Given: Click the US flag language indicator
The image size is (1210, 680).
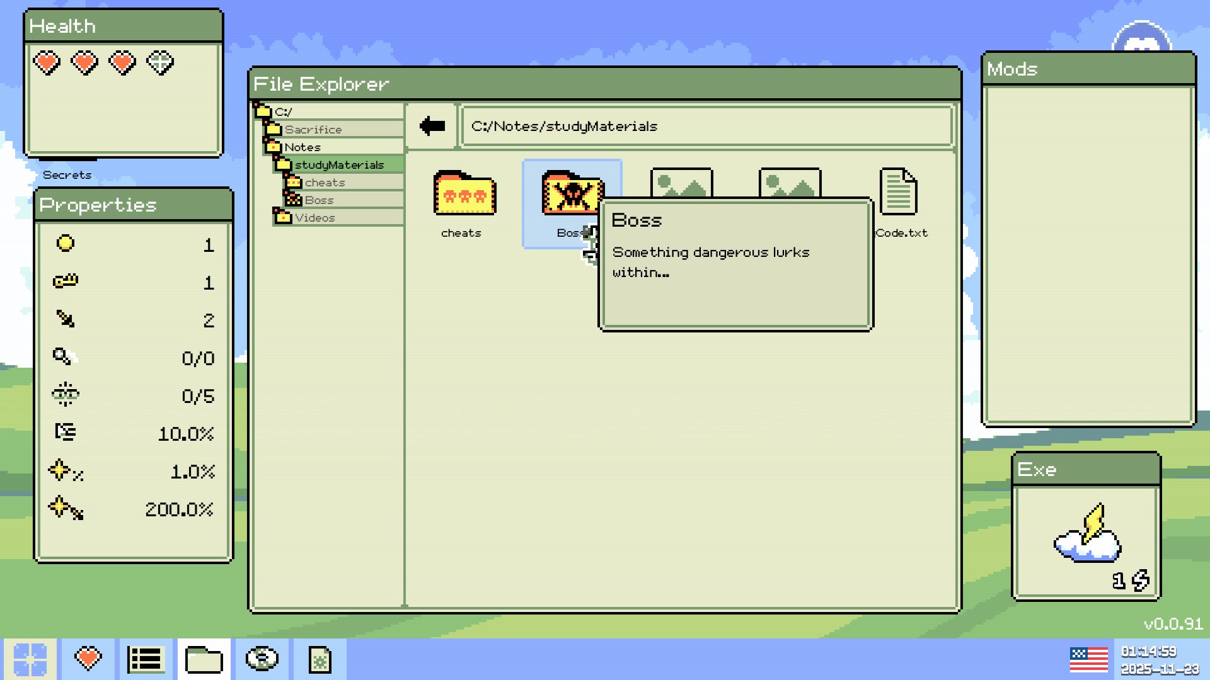Looking at the screenshot, I should (x=1088, y=659).
